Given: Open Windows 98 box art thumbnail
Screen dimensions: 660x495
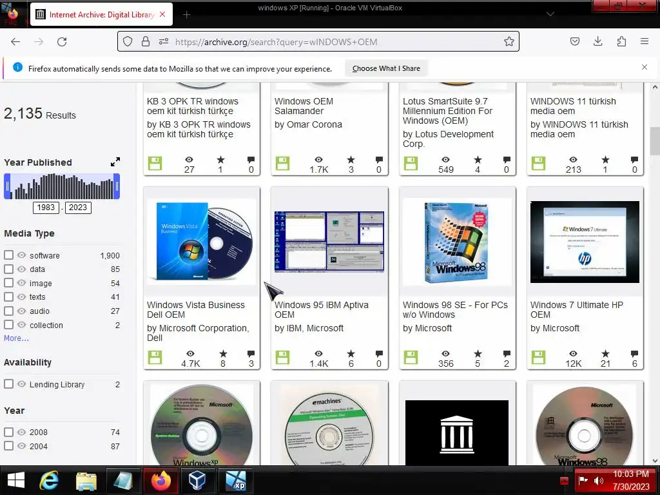Looking at the screenshot, I should click(457, 242).
